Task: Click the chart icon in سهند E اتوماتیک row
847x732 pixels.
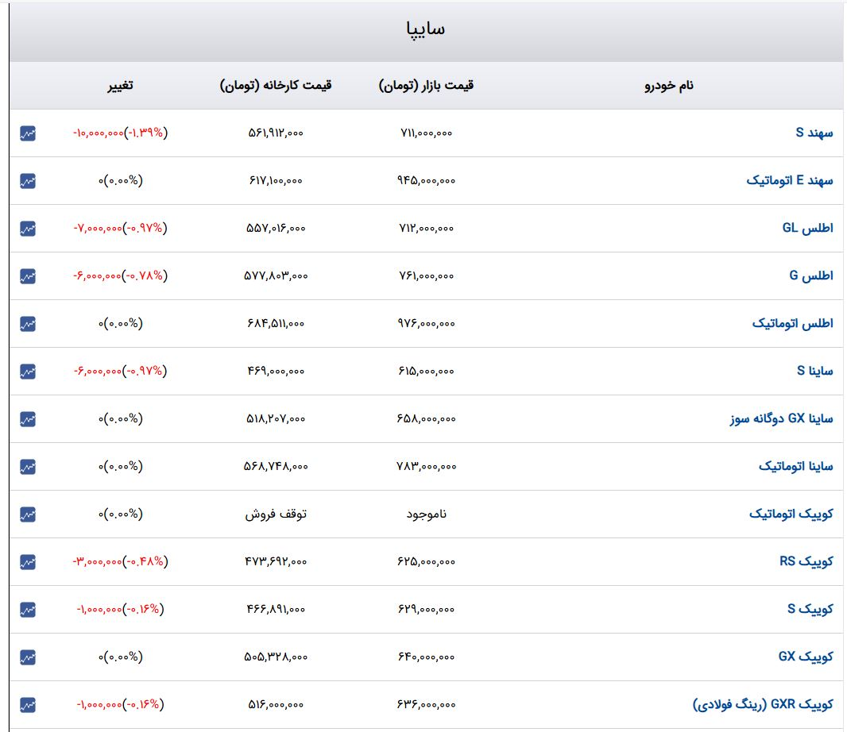Action: [x=28, y=181]
